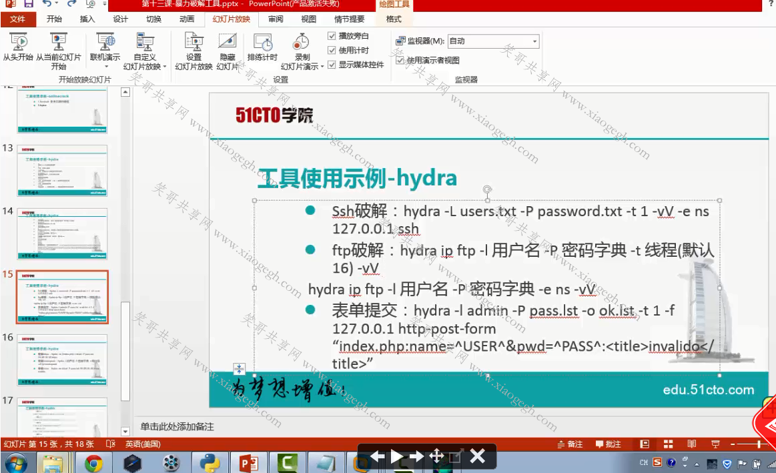Show hidden system tray icons arrow
776x473 pixels.
(697, 464)
